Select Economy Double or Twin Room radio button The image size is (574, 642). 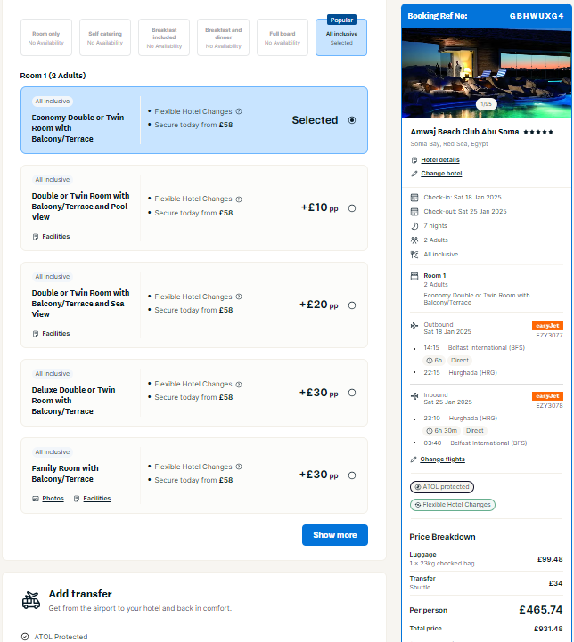click(352, 120)
